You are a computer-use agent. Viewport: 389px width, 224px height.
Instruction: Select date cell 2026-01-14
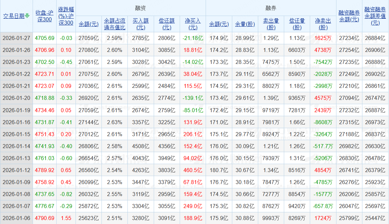coord(16,146)
